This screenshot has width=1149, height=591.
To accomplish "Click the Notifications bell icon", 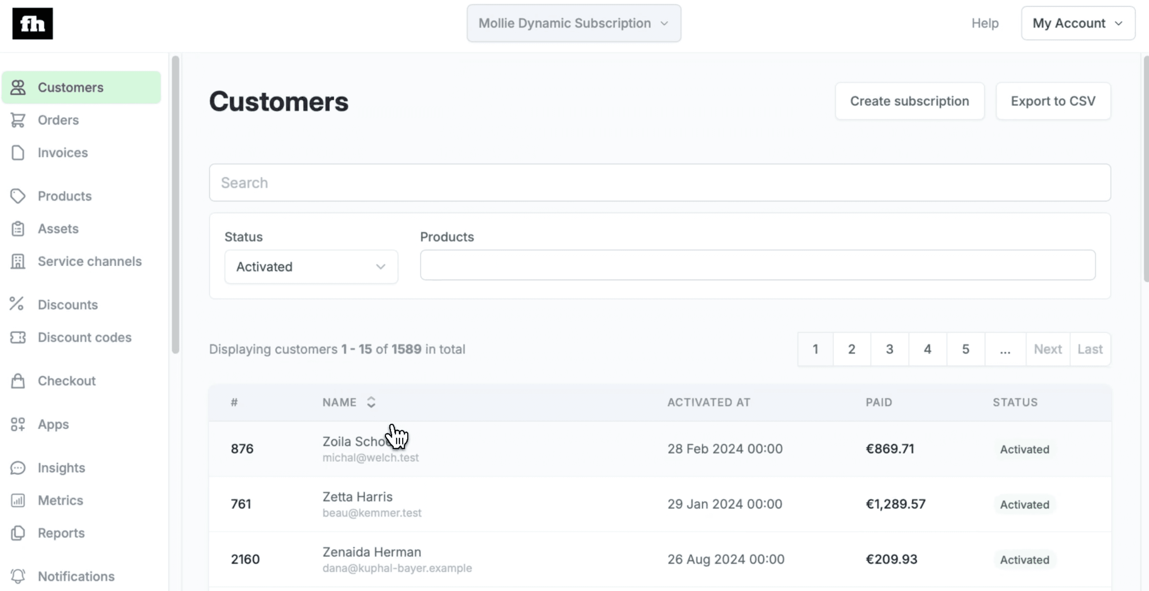I will click(x=18, y=576).
